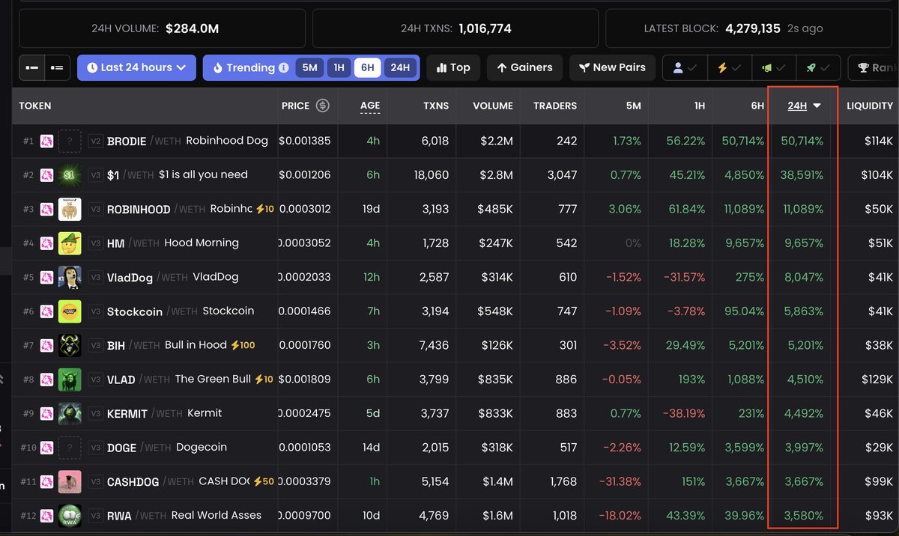Click the Bull in Hood token logo
Screen dimensions: 899x536
70,345
